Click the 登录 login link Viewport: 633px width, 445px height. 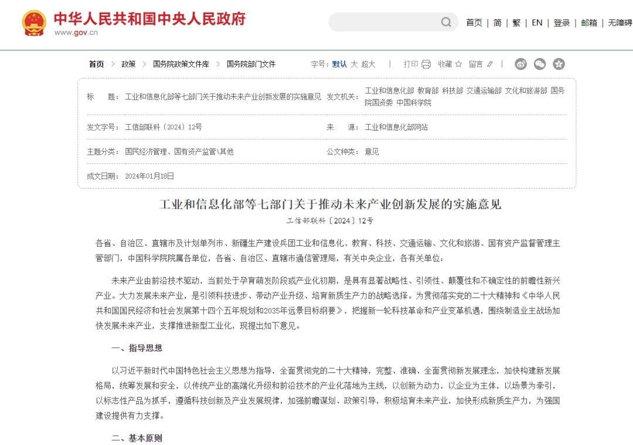pyautogui.click(x=561, y=23)
